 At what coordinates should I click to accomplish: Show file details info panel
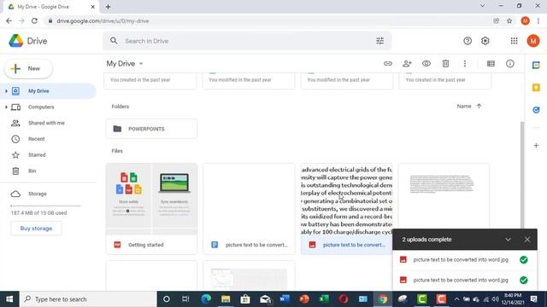click(x=510, y=64)
